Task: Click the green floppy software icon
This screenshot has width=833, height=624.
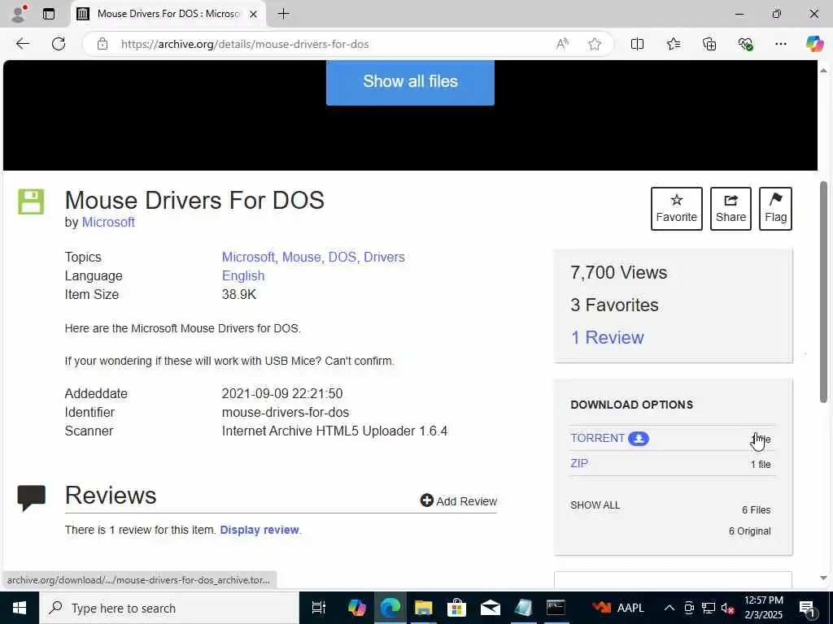Action: tap(32, 201)
